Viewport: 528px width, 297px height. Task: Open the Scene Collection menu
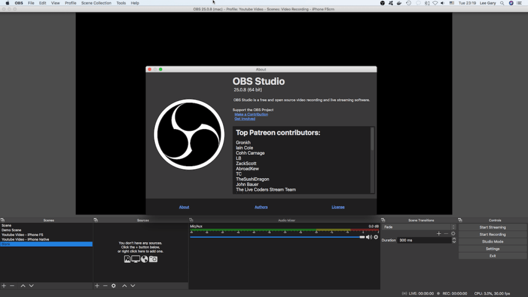click(96, 3)
